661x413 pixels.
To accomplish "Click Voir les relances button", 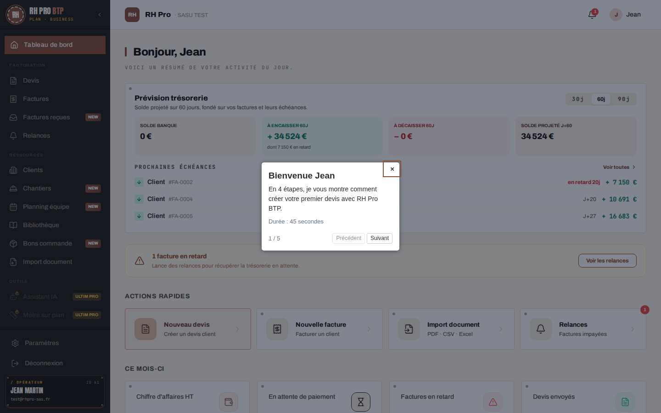I will [607, 261].
